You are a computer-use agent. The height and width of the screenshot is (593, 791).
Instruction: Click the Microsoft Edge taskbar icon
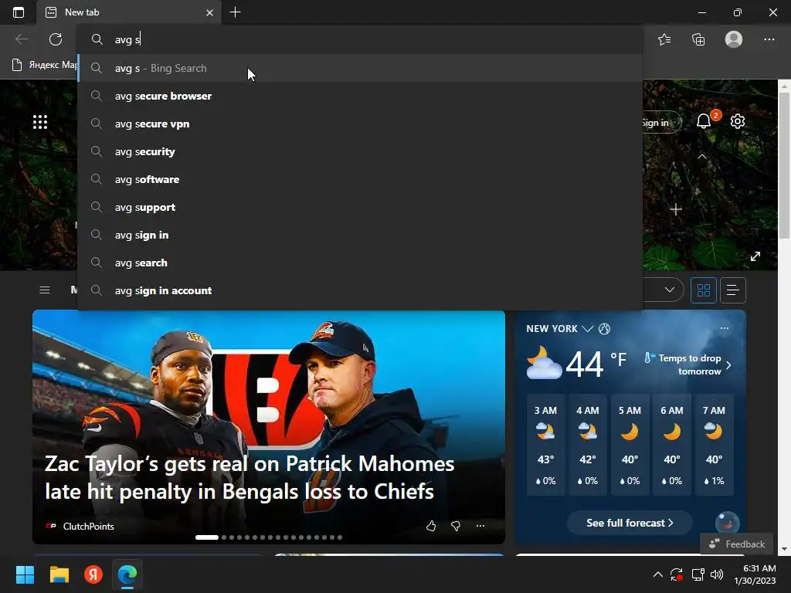[127, 574]
